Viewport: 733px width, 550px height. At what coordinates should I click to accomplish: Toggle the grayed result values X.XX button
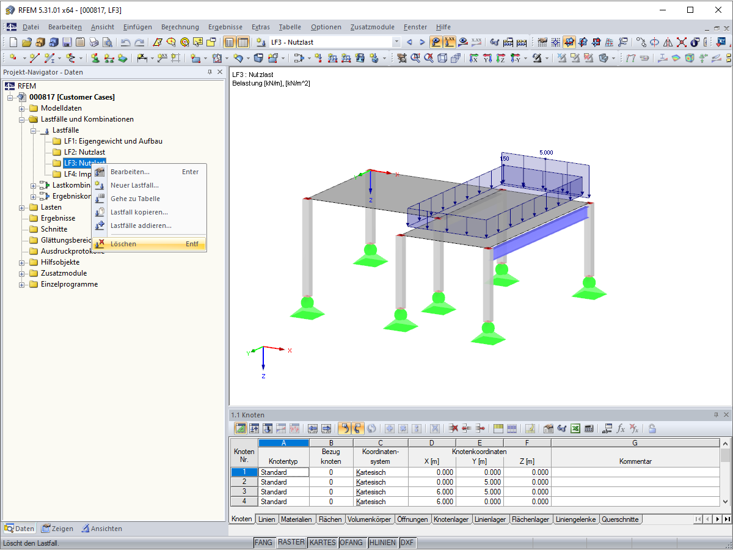477,42
